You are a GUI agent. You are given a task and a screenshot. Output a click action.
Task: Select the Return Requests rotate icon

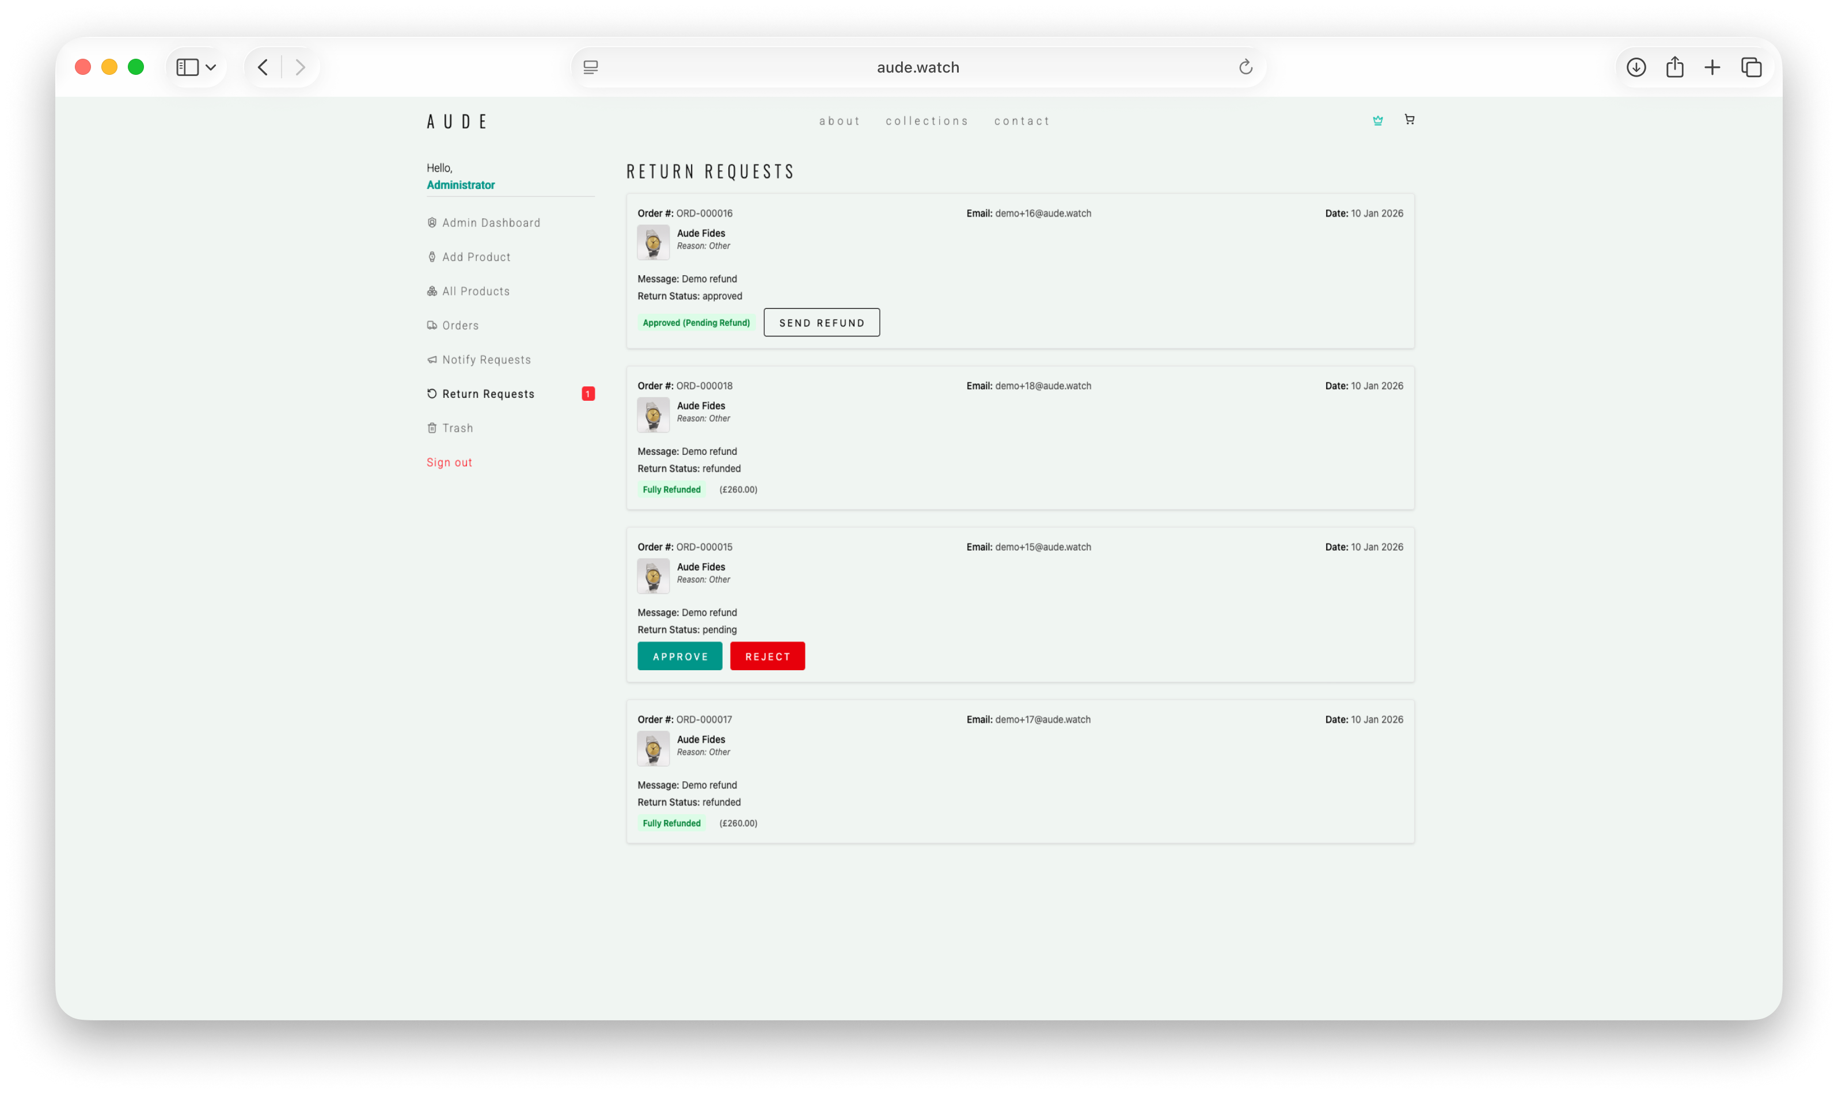pos(431,394)
